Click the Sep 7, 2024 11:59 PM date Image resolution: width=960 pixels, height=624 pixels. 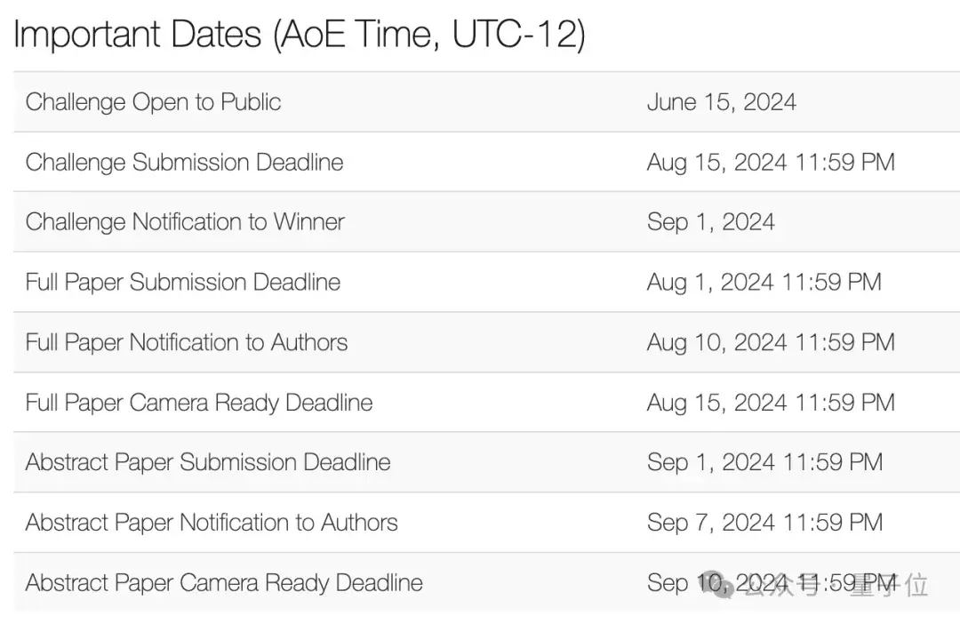(x=764, y=523)
